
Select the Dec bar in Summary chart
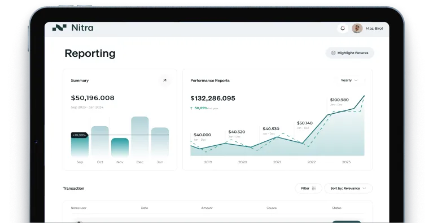point(140,136)
